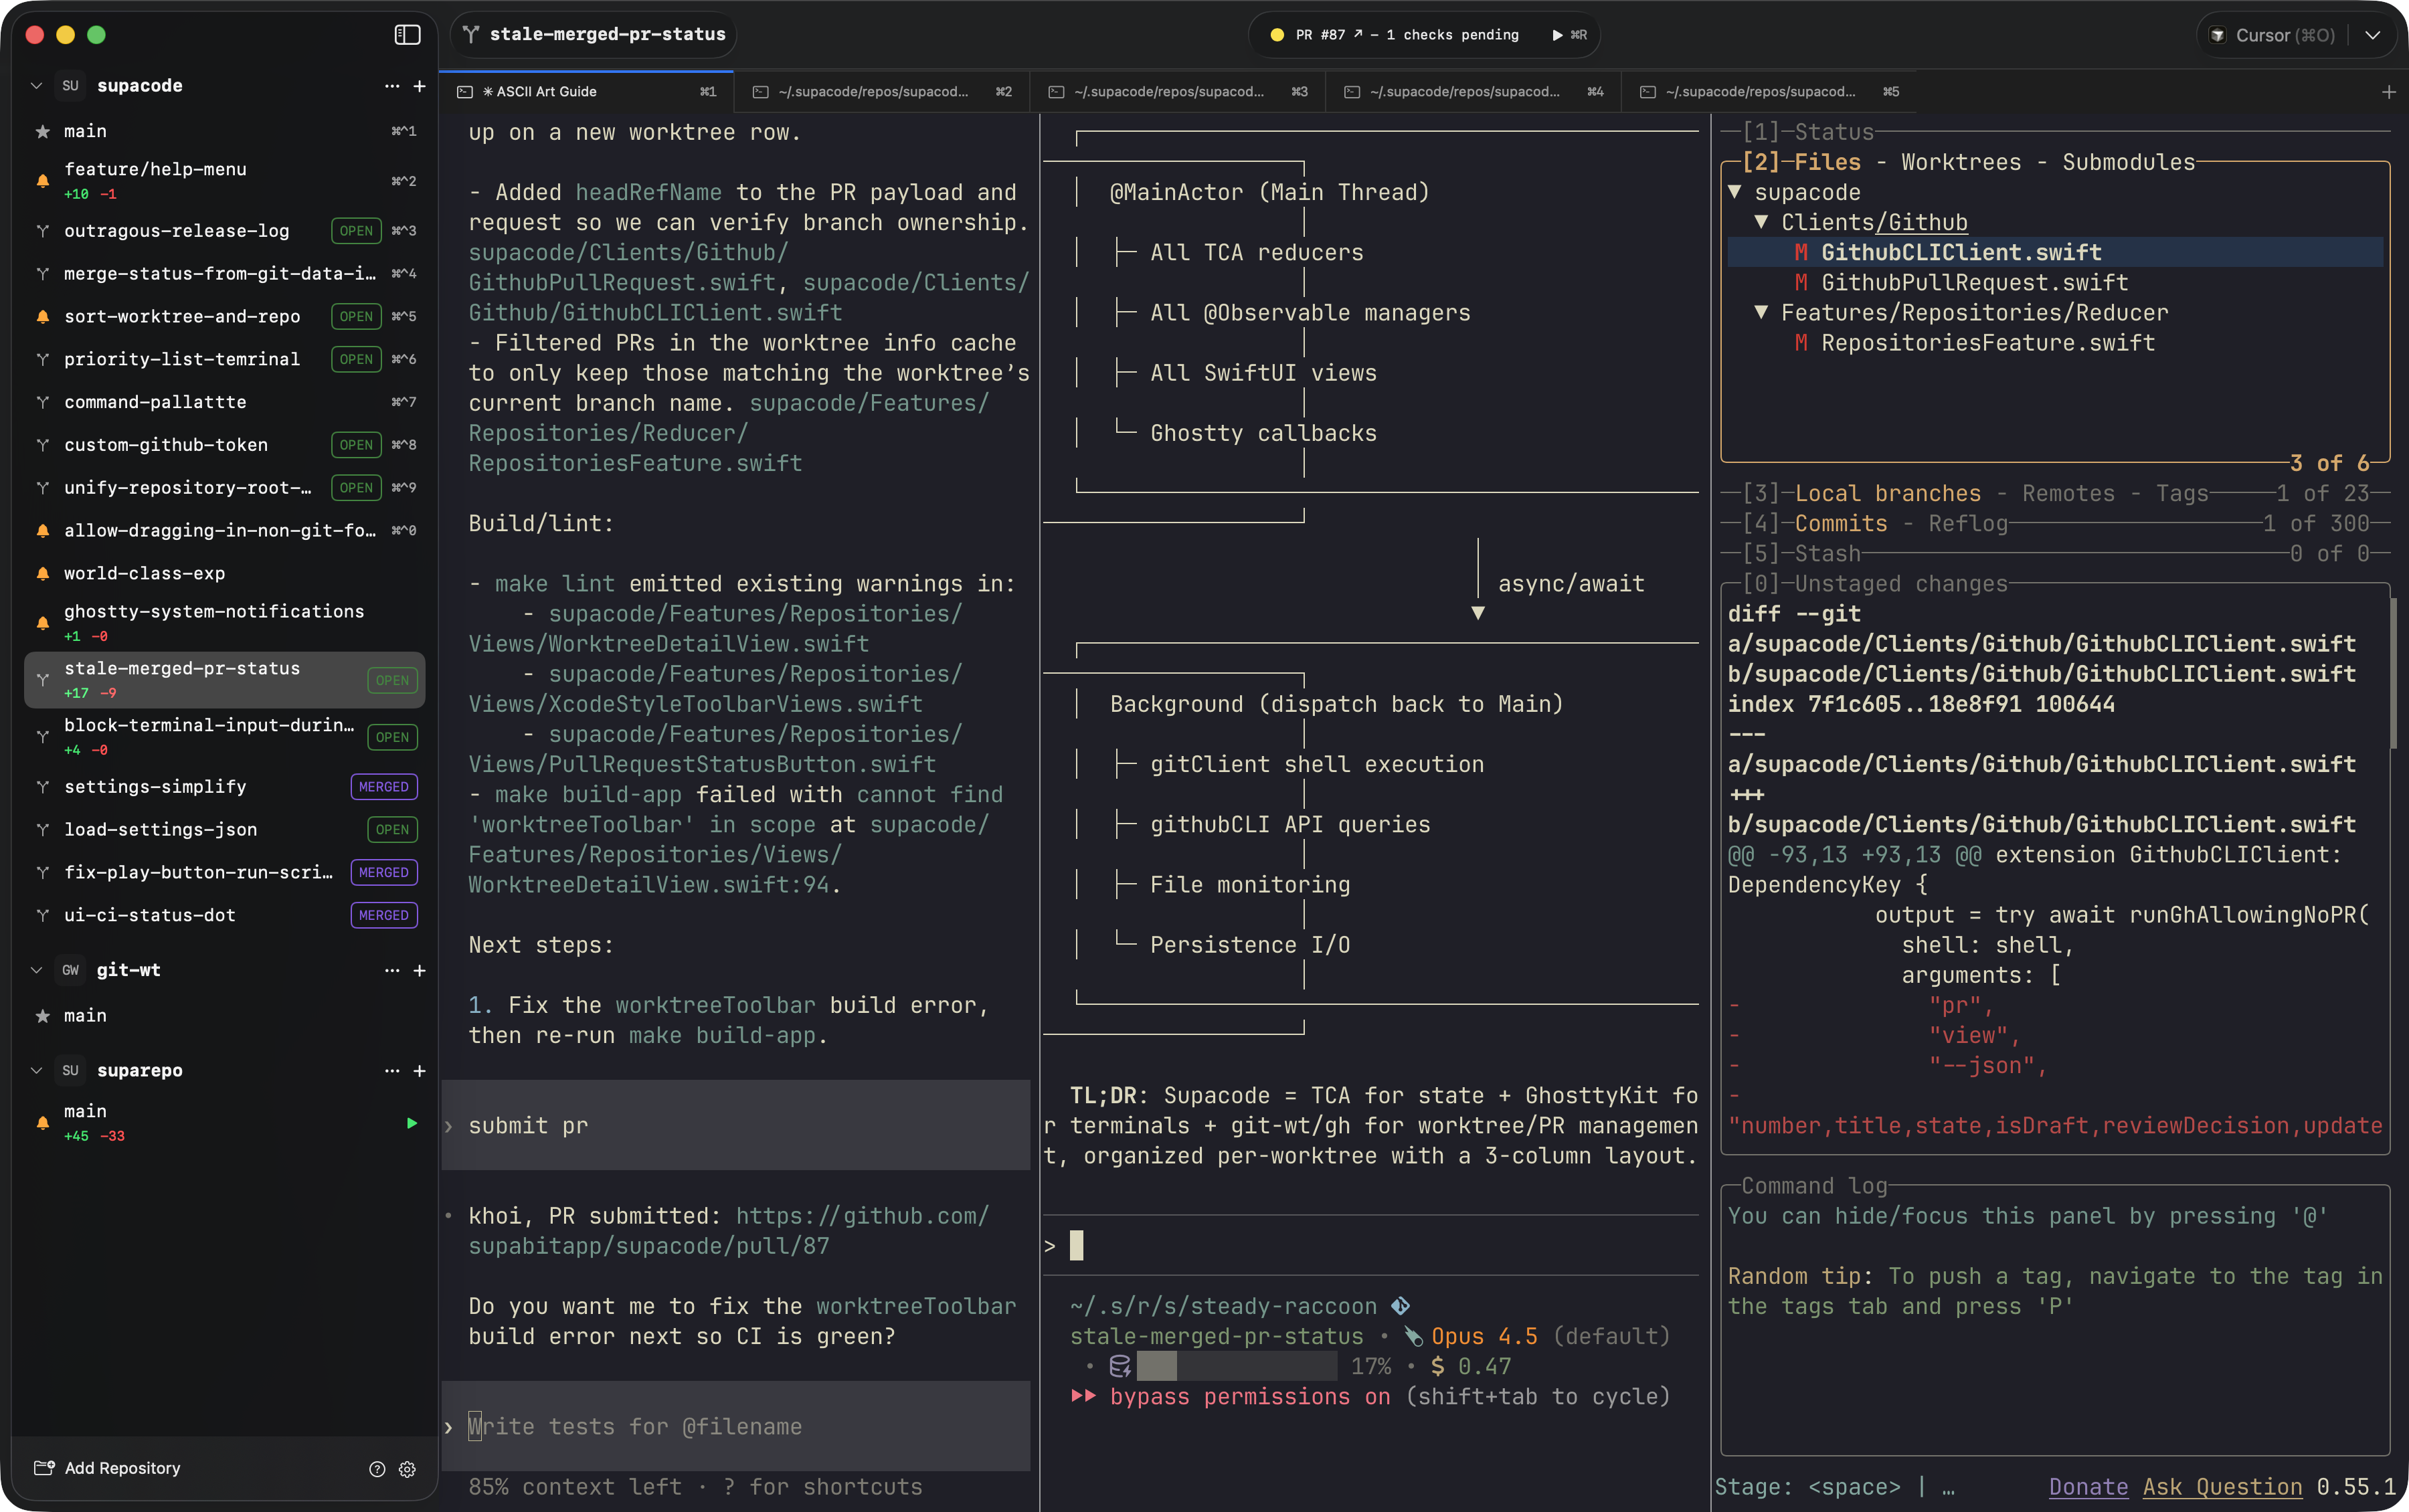The height and width of the screenshot is (1512, 2409).
Task: Collapse the Clients/Github folder triangle
Action: (1761, 222)
